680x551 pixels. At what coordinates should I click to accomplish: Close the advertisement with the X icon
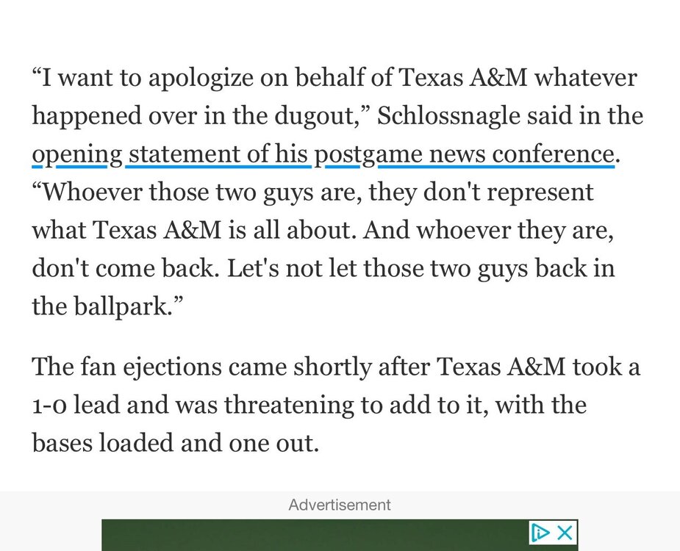click(x=565, y=533)
